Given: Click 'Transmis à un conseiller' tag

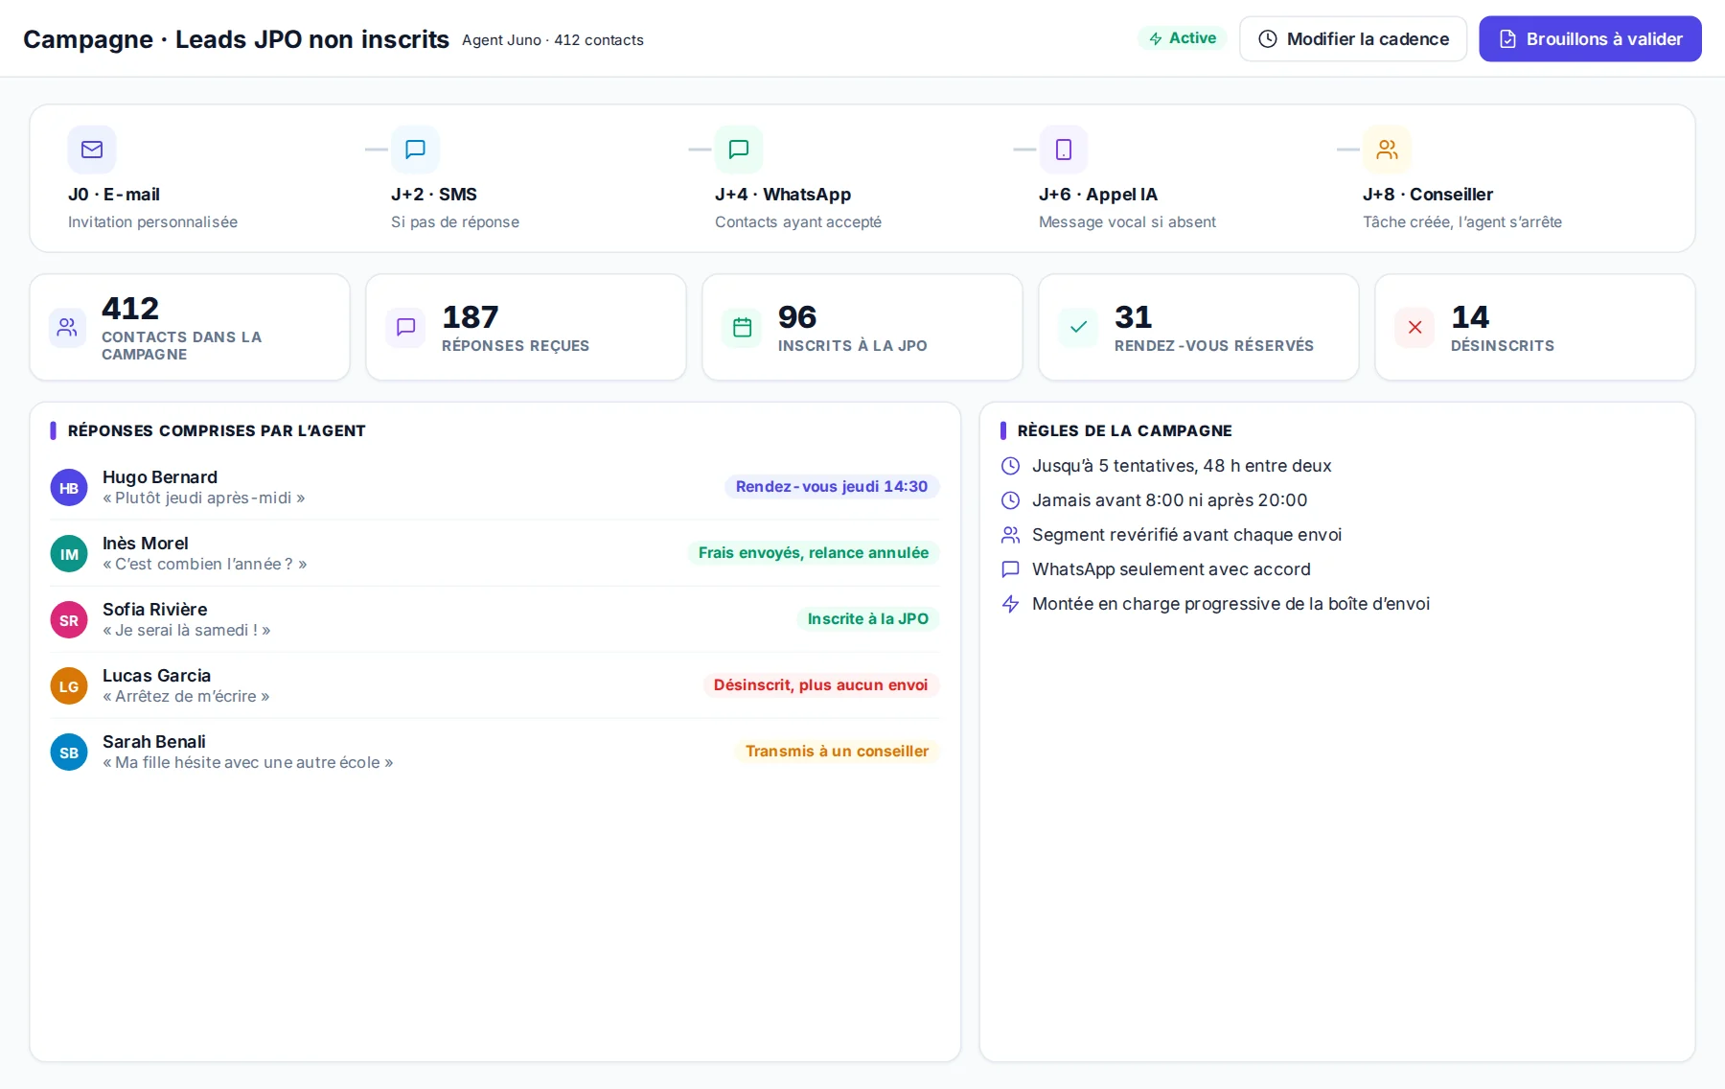Looking at the screenshot, I should pos(838,752).
